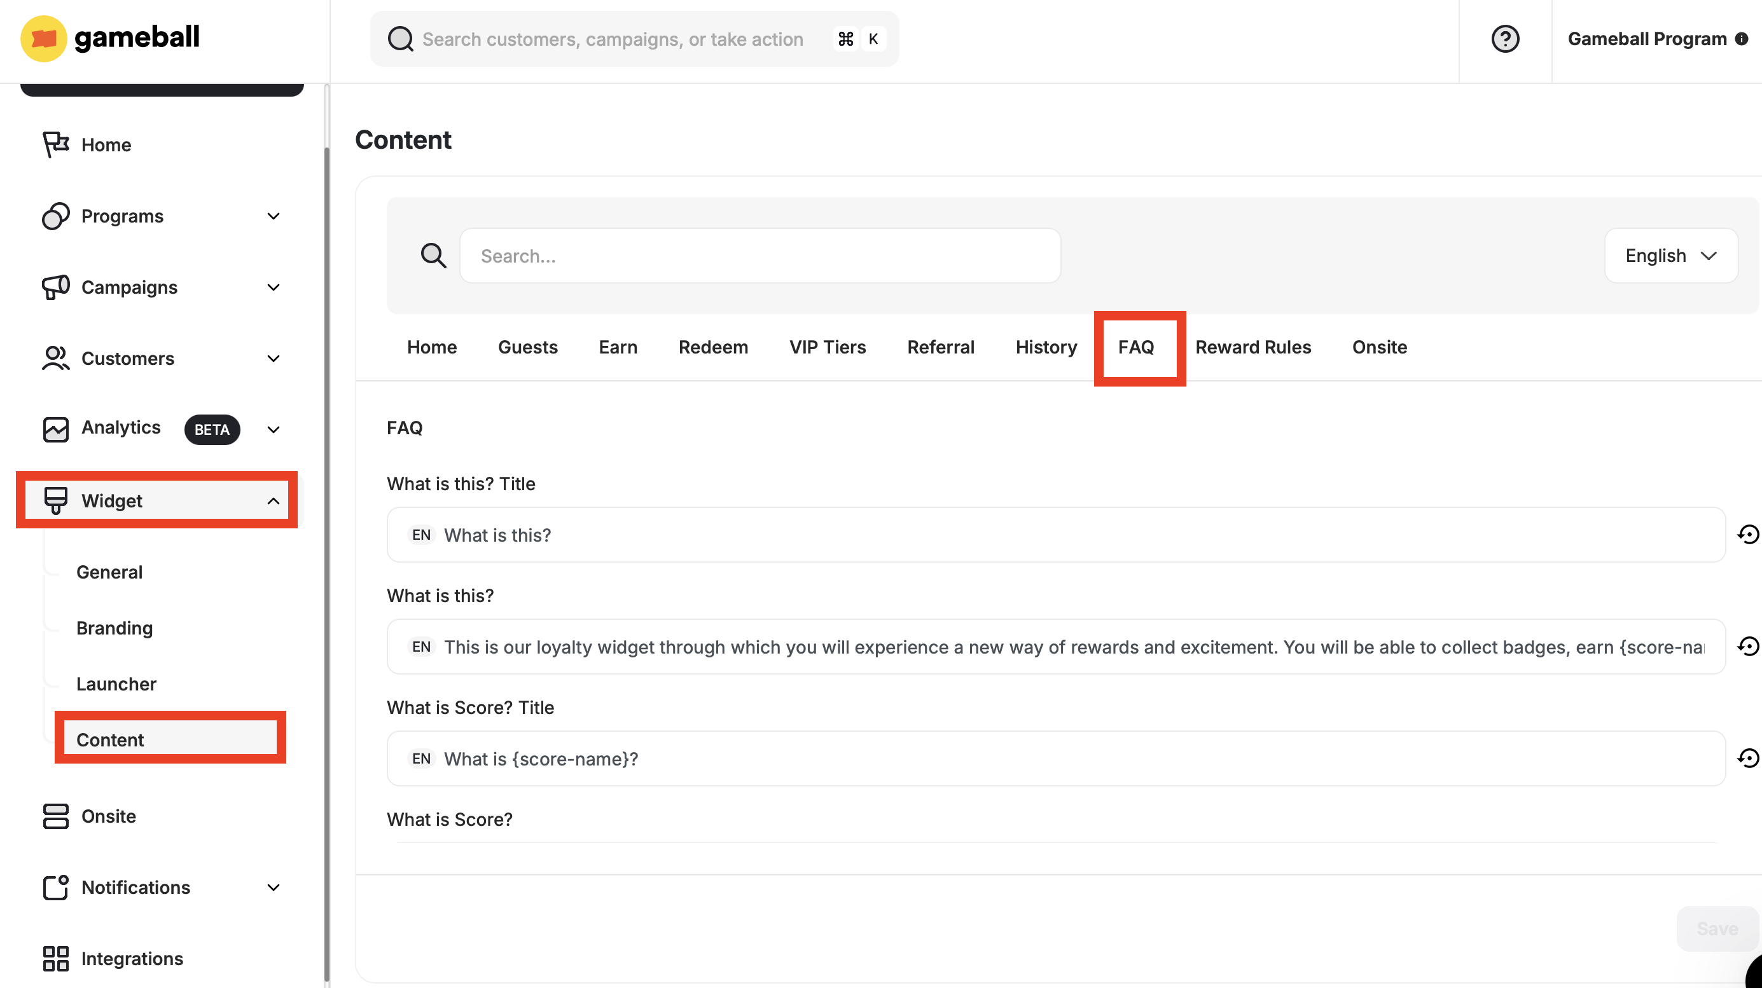
Task: Select the Home flag icon in sidebar
Action: (55, 144)
